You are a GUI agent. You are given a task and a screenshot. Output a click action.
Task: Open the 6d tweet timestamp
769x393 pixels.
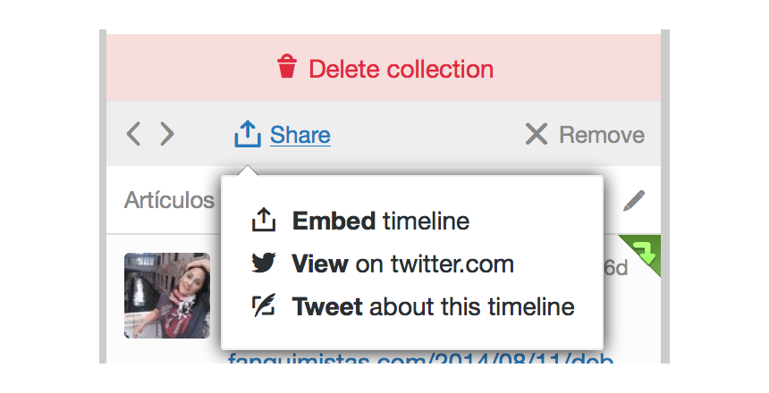[x=616, y=268]
